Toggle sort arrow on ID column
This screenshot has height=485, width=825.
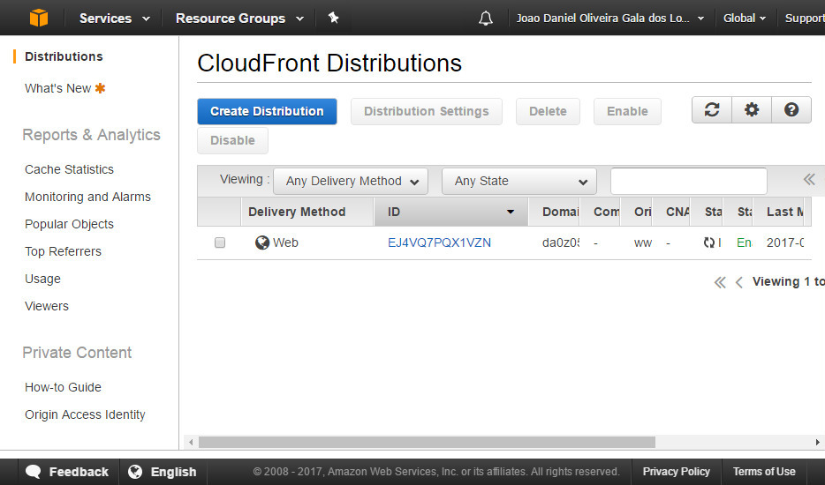tap(510, 212)
